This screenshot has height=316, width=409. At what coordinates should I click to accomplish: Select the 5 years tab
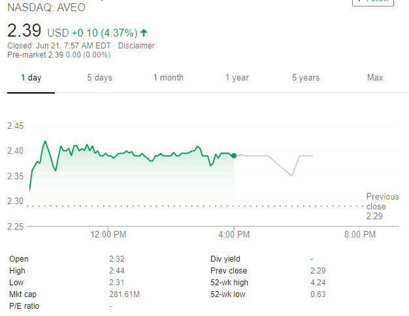pyautogui.click(x=306, y=78)
